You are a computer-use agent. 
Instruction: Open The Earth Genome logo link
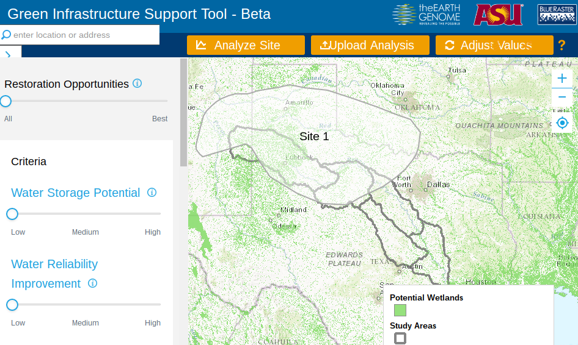coord(426,14)
